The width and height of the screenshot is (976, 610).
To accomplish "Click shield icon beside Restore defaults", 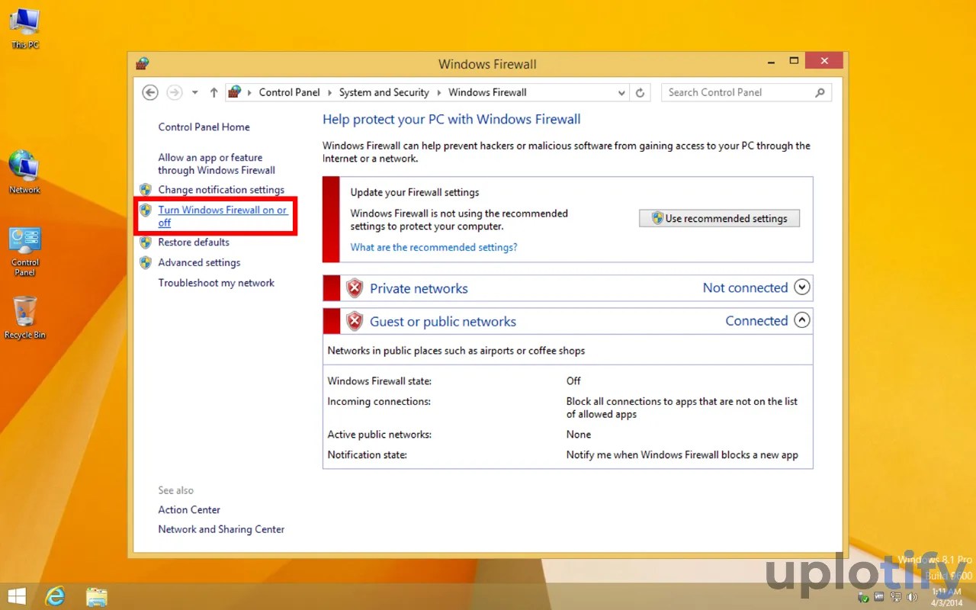I will [x=146, y=242].
